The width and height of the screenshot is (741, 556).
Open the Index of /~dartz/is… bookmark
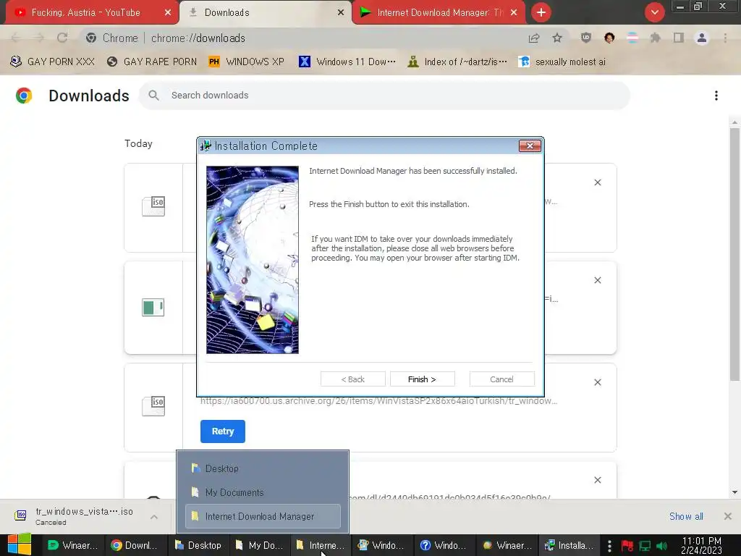pos(457,62)
